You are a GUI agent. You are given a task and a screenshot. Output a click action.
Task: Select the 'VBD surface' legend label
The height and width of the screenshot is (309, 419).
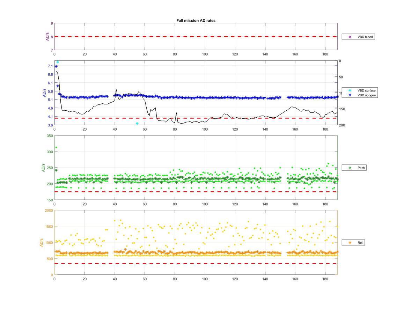click(366, 90)
